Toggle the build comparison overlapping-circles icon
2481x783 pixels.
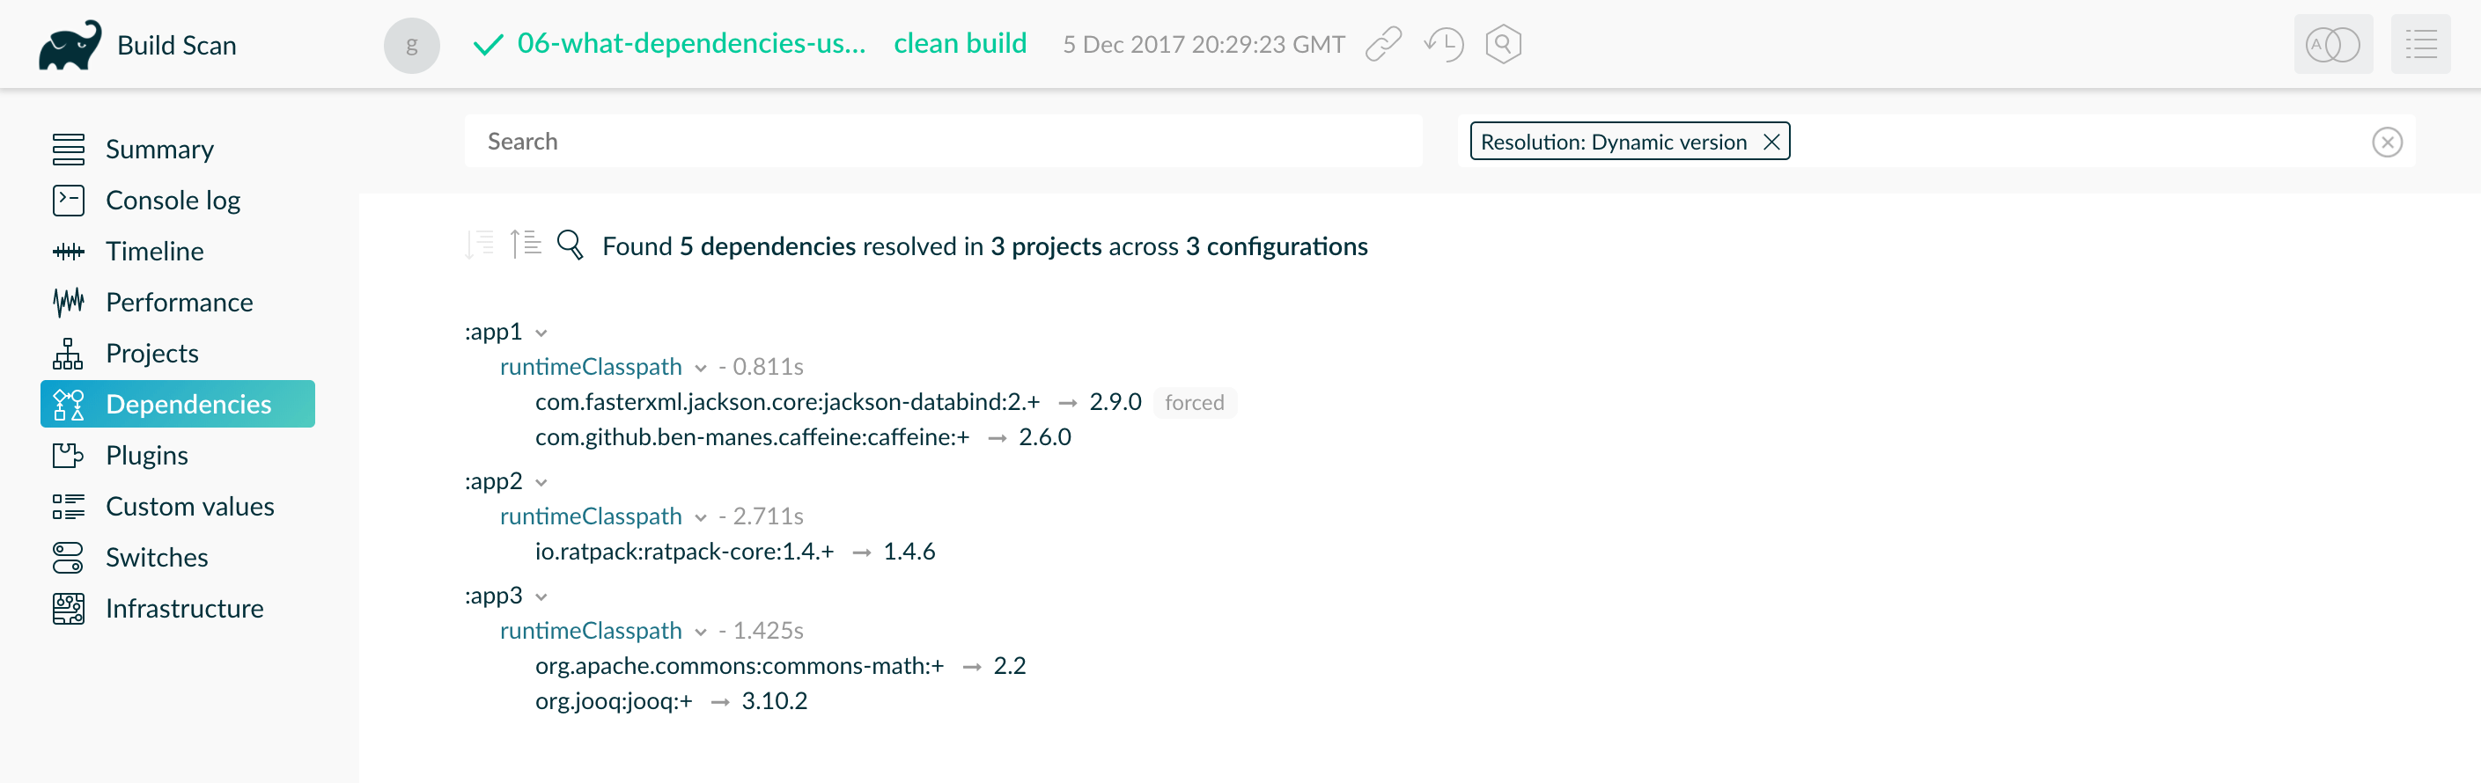pos(2333,43)
